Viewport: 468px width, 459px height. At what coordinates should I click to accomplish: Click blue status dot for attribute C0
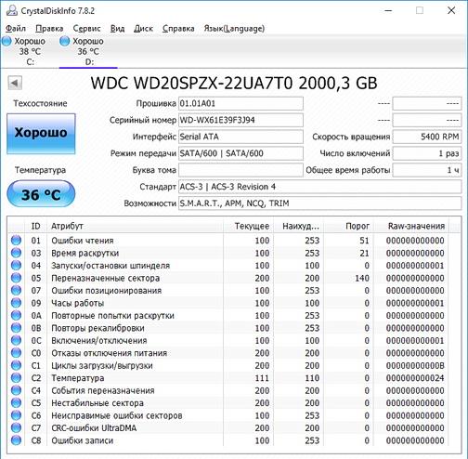16,353
